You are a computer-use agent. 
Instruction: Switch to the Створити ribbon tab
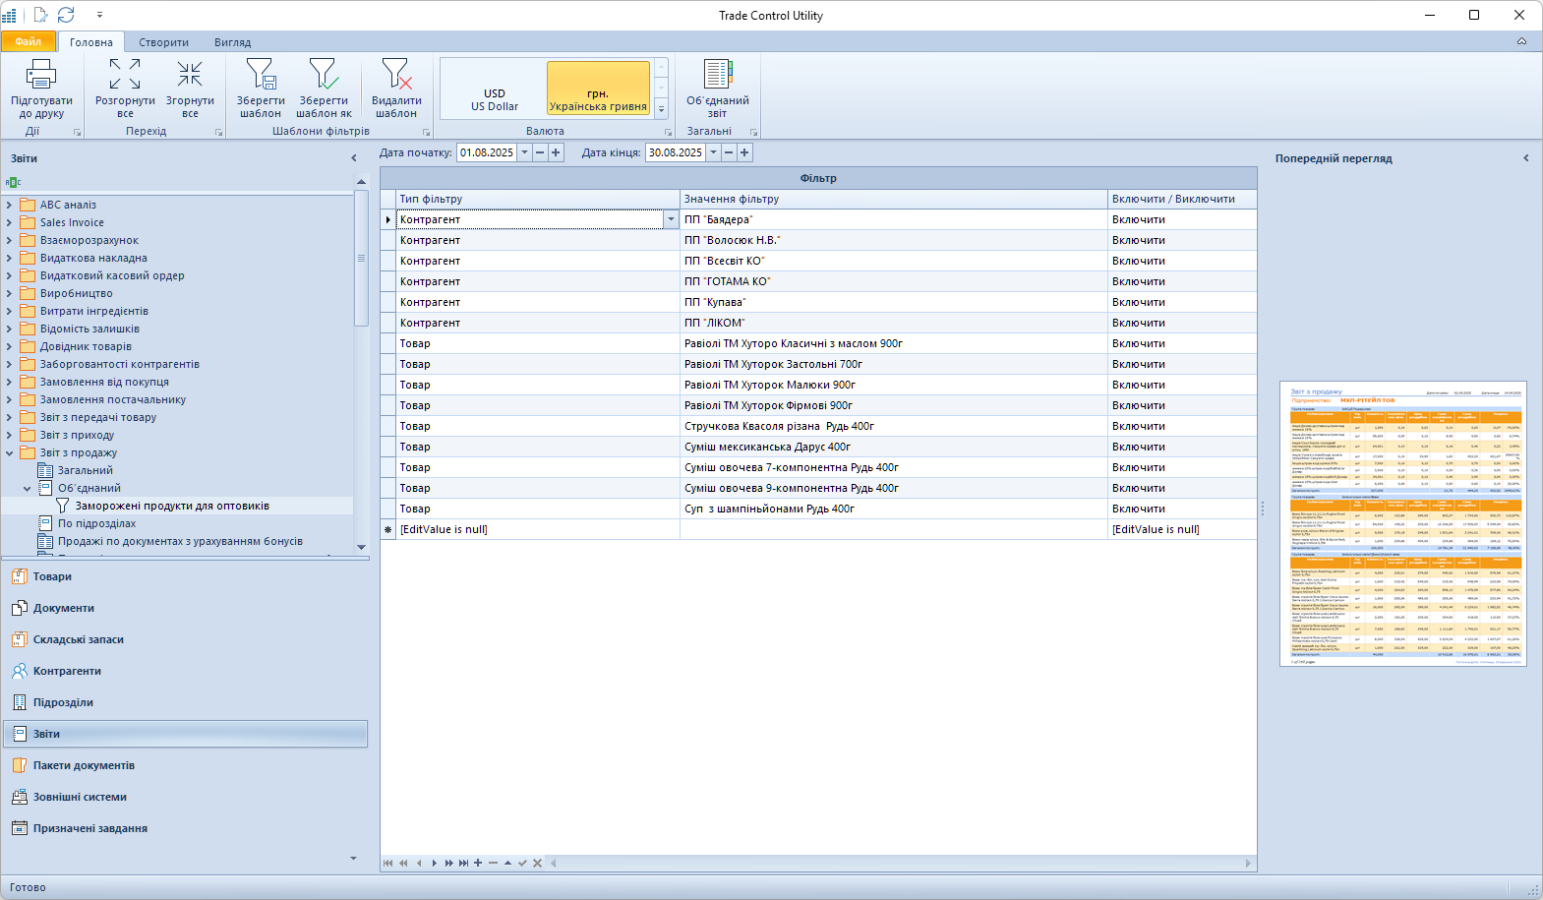tap(163, 42)
